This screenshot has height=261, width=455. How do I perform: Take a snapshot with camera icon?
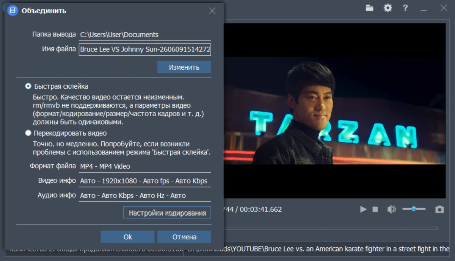(439, 209)
